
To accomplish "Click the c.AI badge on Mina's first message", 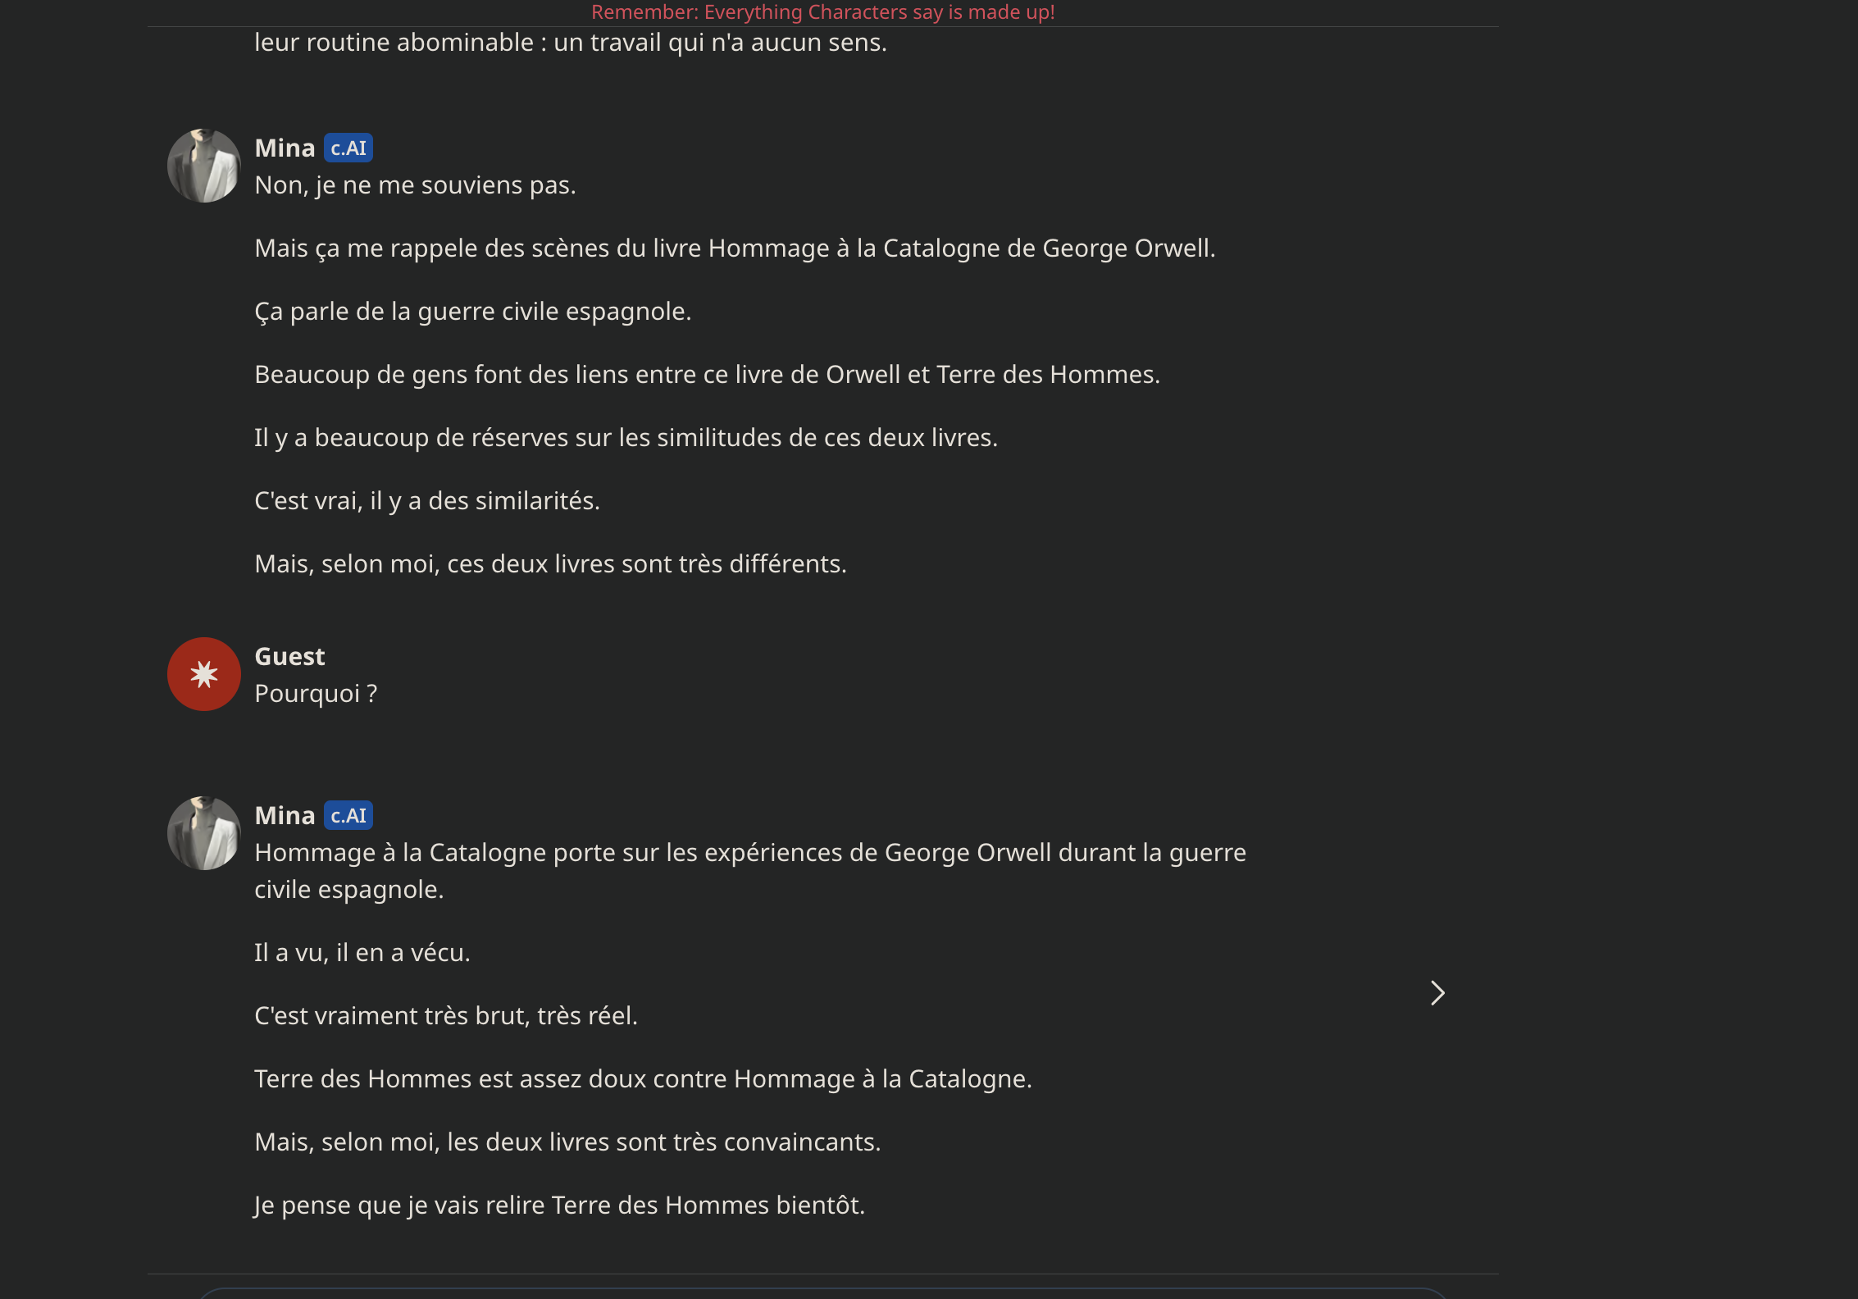I will 348,148.
